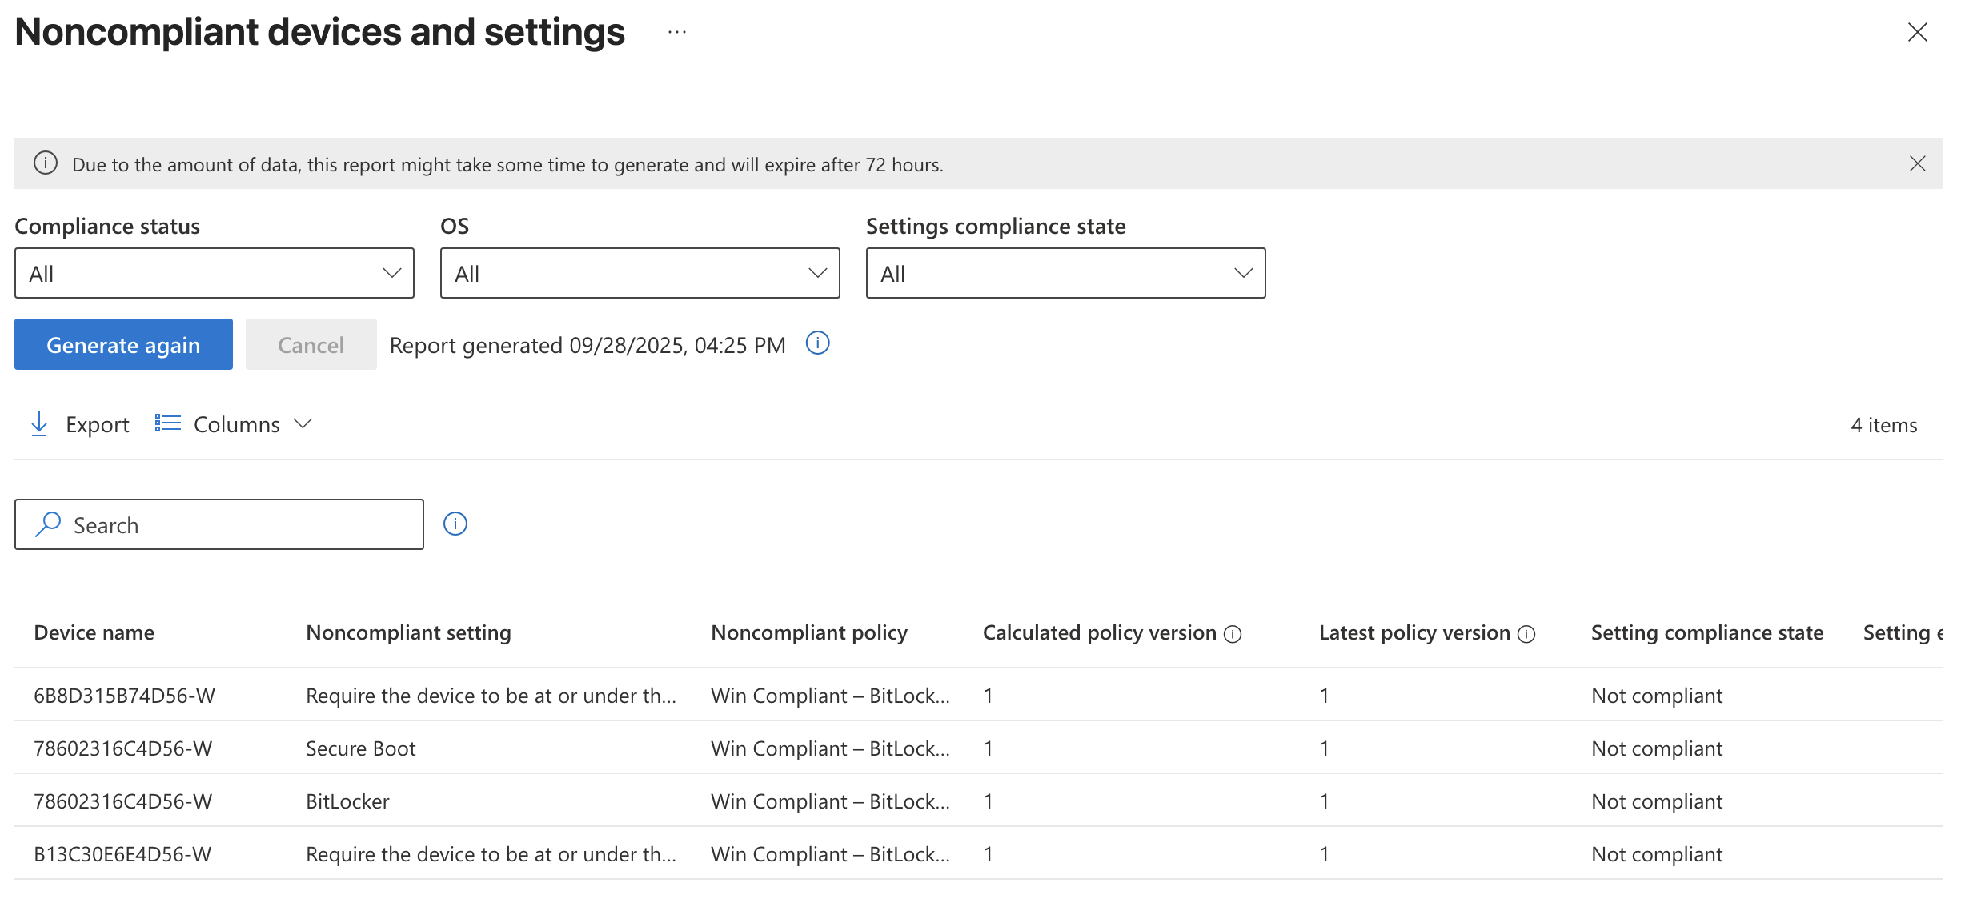1961x919 pixels.
Task: Click the Cancel button
Action: click(x=311, y=344)
